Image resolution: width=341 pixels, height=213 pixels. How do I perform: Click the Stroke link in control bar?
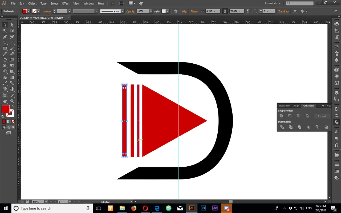[x=47, y=11]
